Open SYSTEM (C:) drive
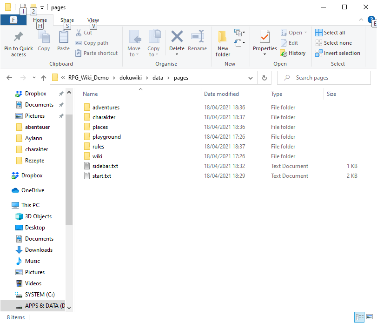 tap(40, 295)
